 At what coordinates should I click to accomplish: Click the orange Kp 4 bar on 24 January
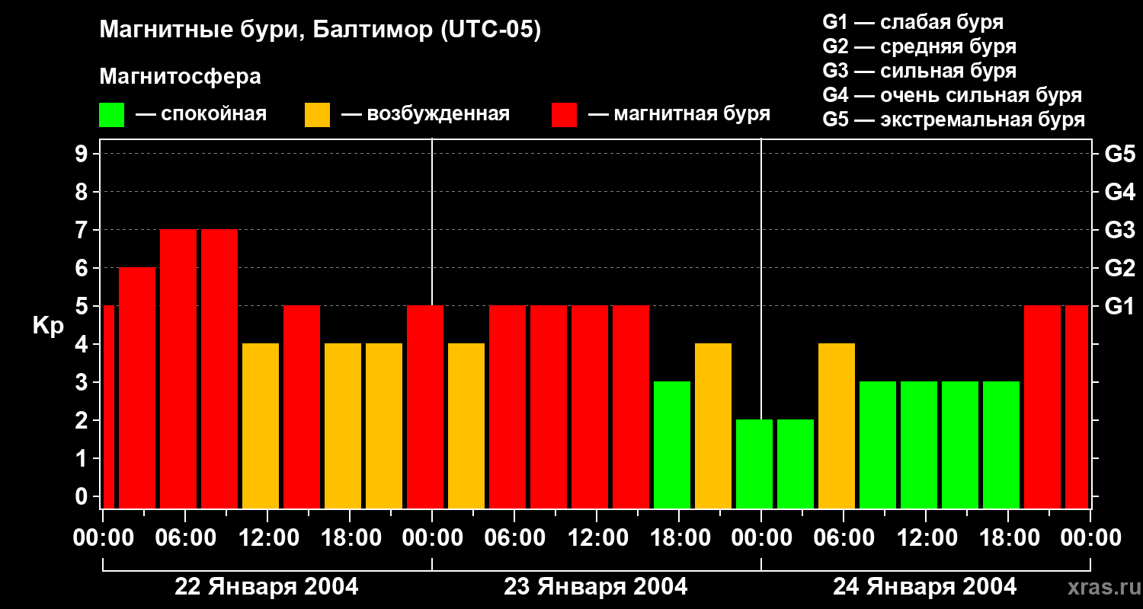[837, 426]
